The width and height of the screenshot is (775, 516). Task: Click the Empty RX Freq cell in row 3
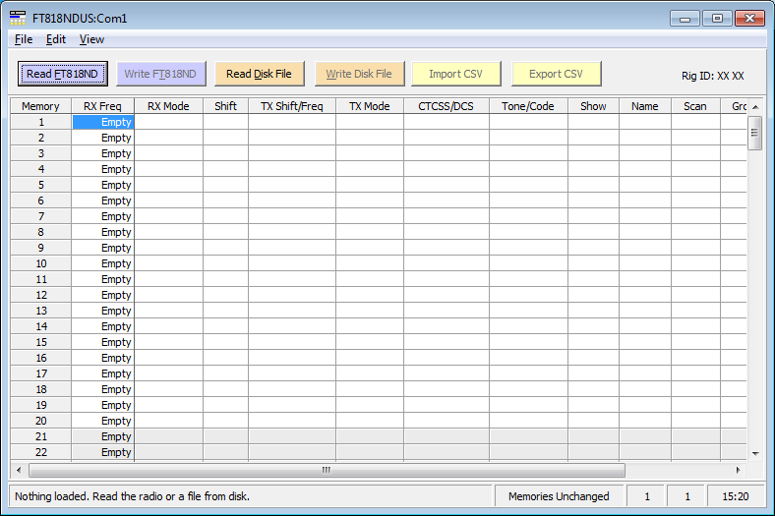[x=103, y=153]
